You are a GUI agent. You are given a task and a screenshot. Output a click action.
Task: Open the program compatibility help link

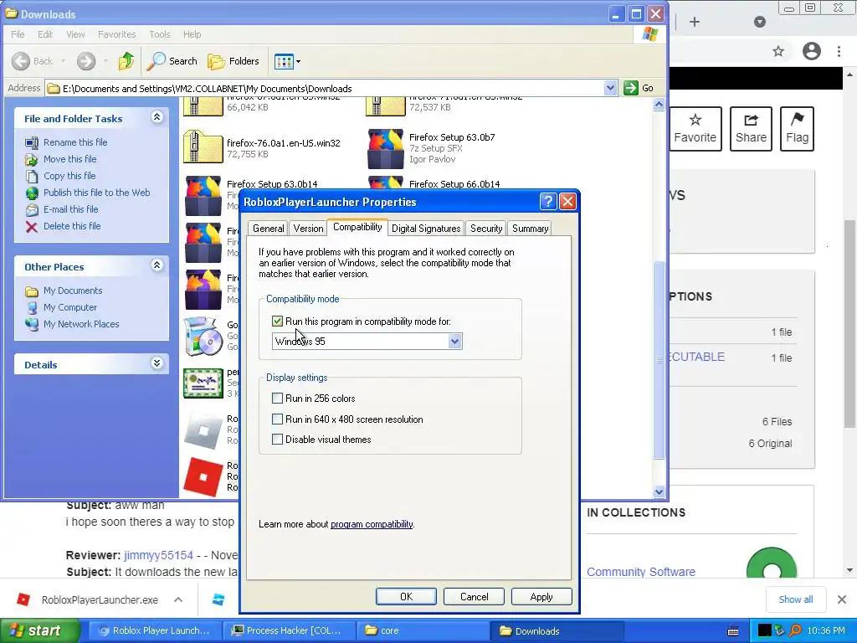coord(372,524)
